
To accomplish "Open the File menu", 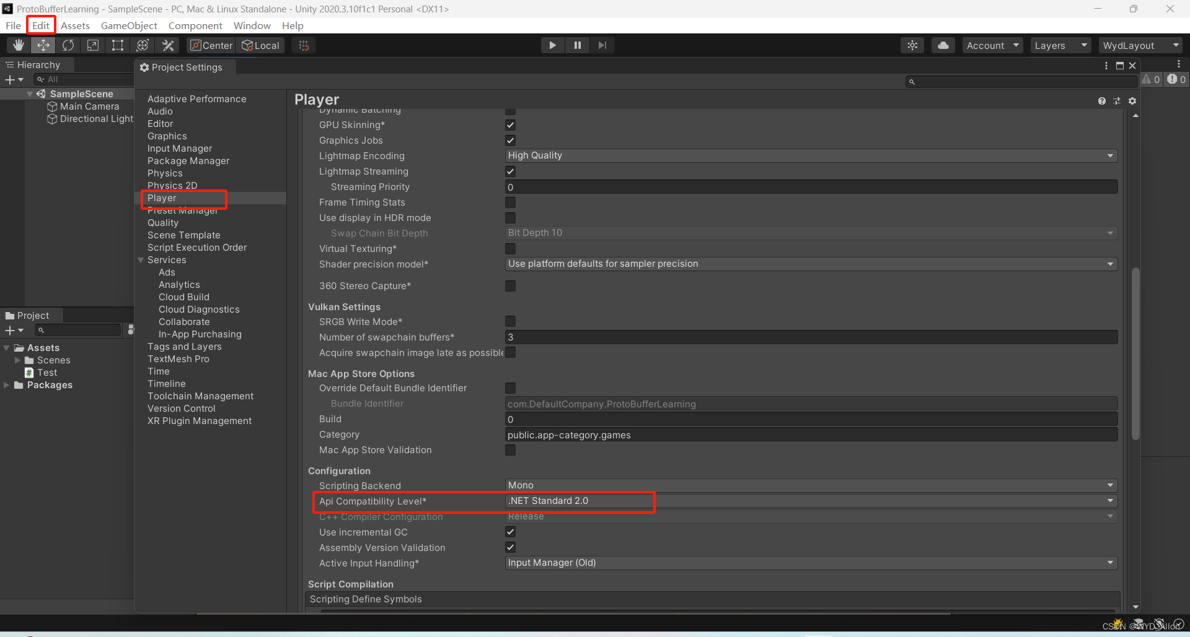I will tap(13, 25).
